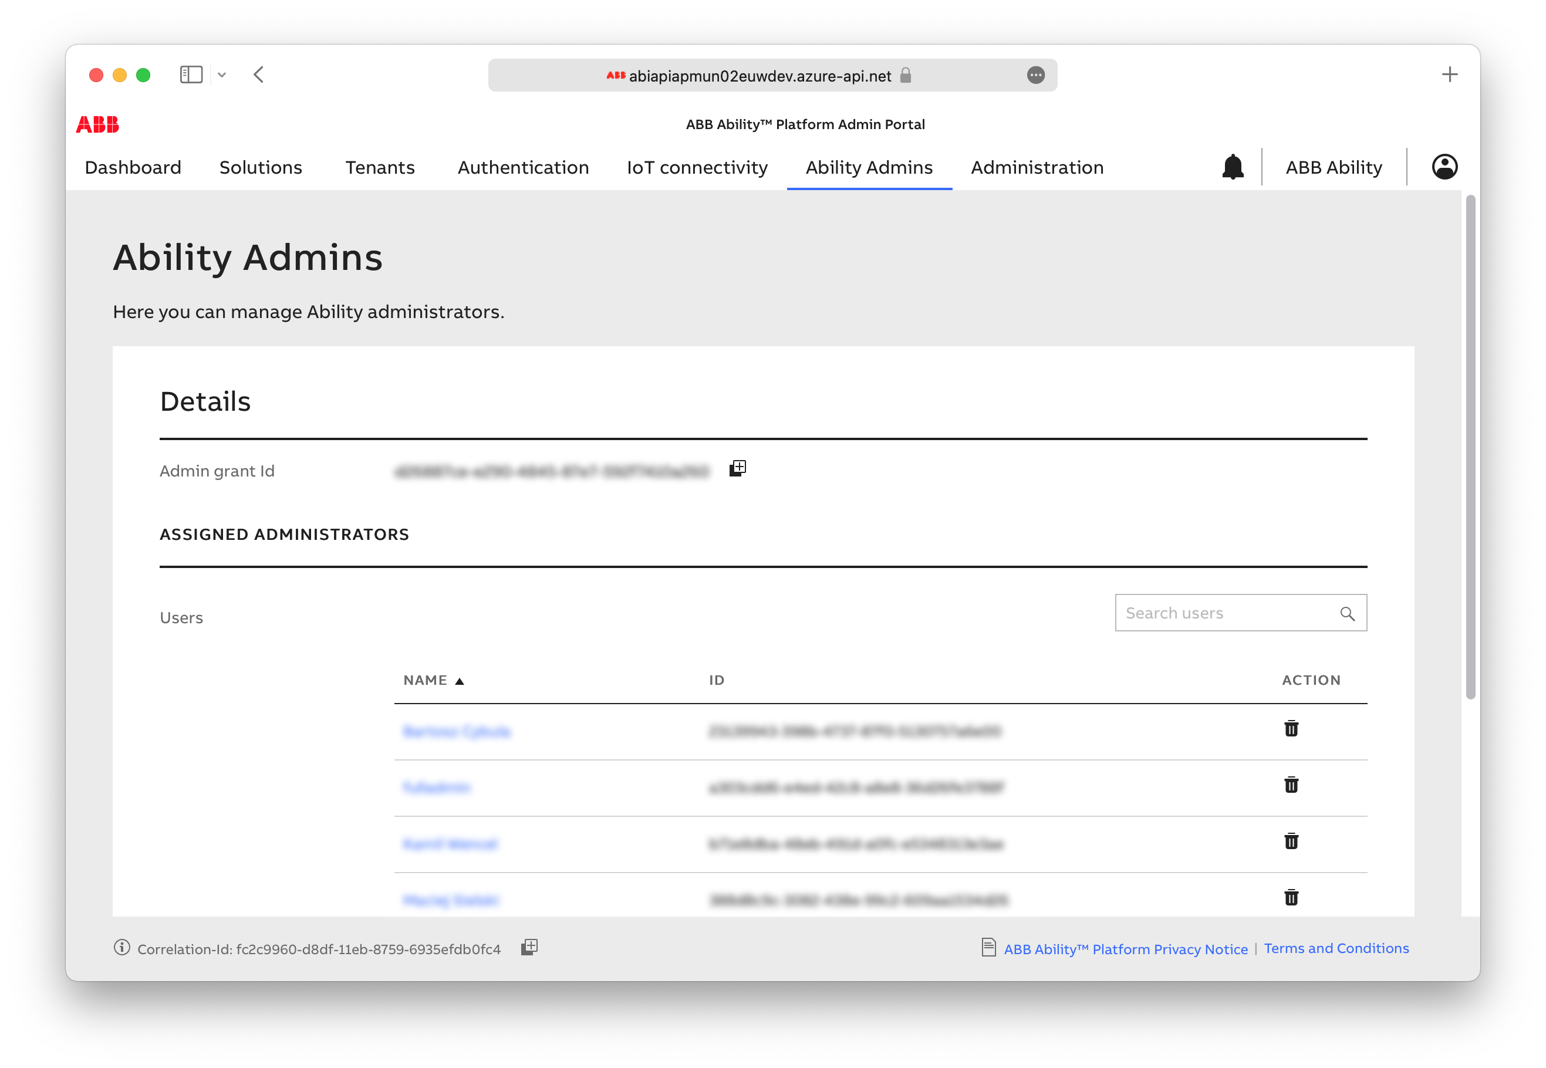Open the Administration tab

pyautogui.click(x=1037, y=167)
